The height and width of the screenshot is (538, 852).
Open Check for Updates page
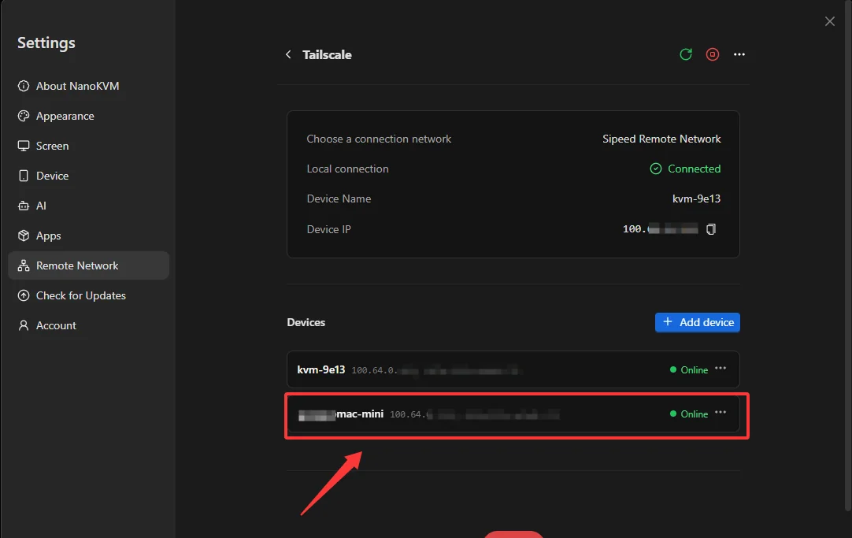click(88, 295)
